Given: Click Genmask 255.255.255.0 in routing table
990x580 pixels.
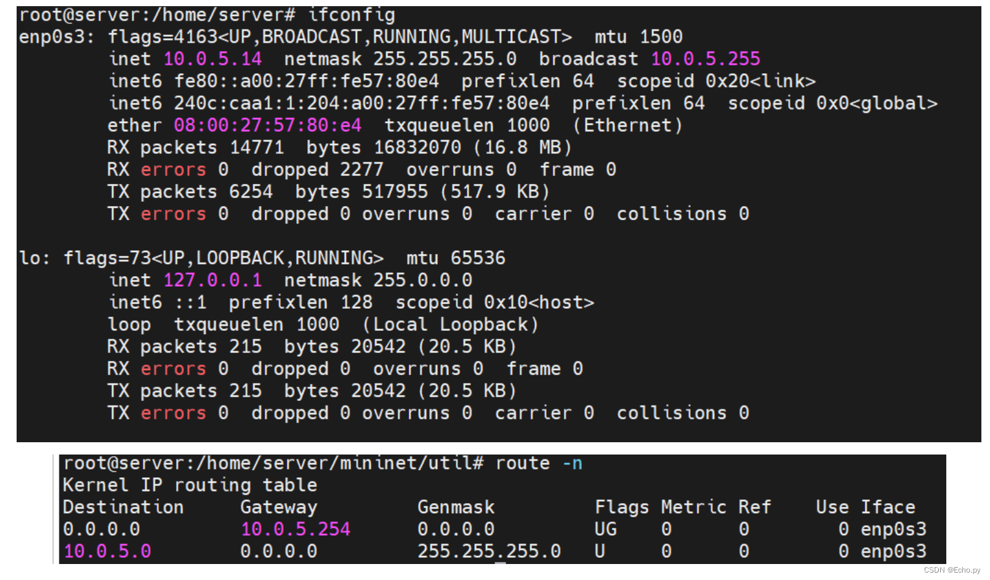Looking at the screenshot, I should (489, 552).
